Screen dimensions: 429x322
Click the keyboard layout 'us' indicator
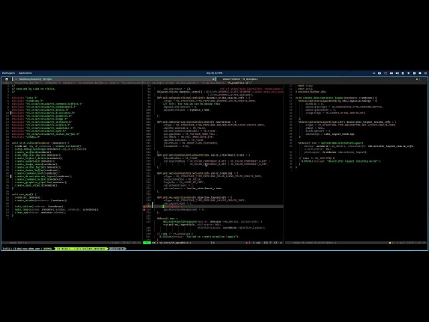374,73
